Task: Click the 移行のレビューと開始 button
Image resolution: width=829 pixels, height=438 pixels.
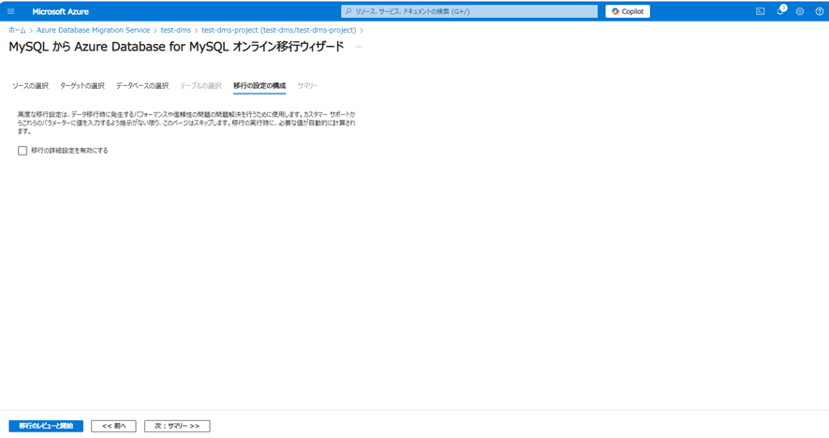Action: 46,426
